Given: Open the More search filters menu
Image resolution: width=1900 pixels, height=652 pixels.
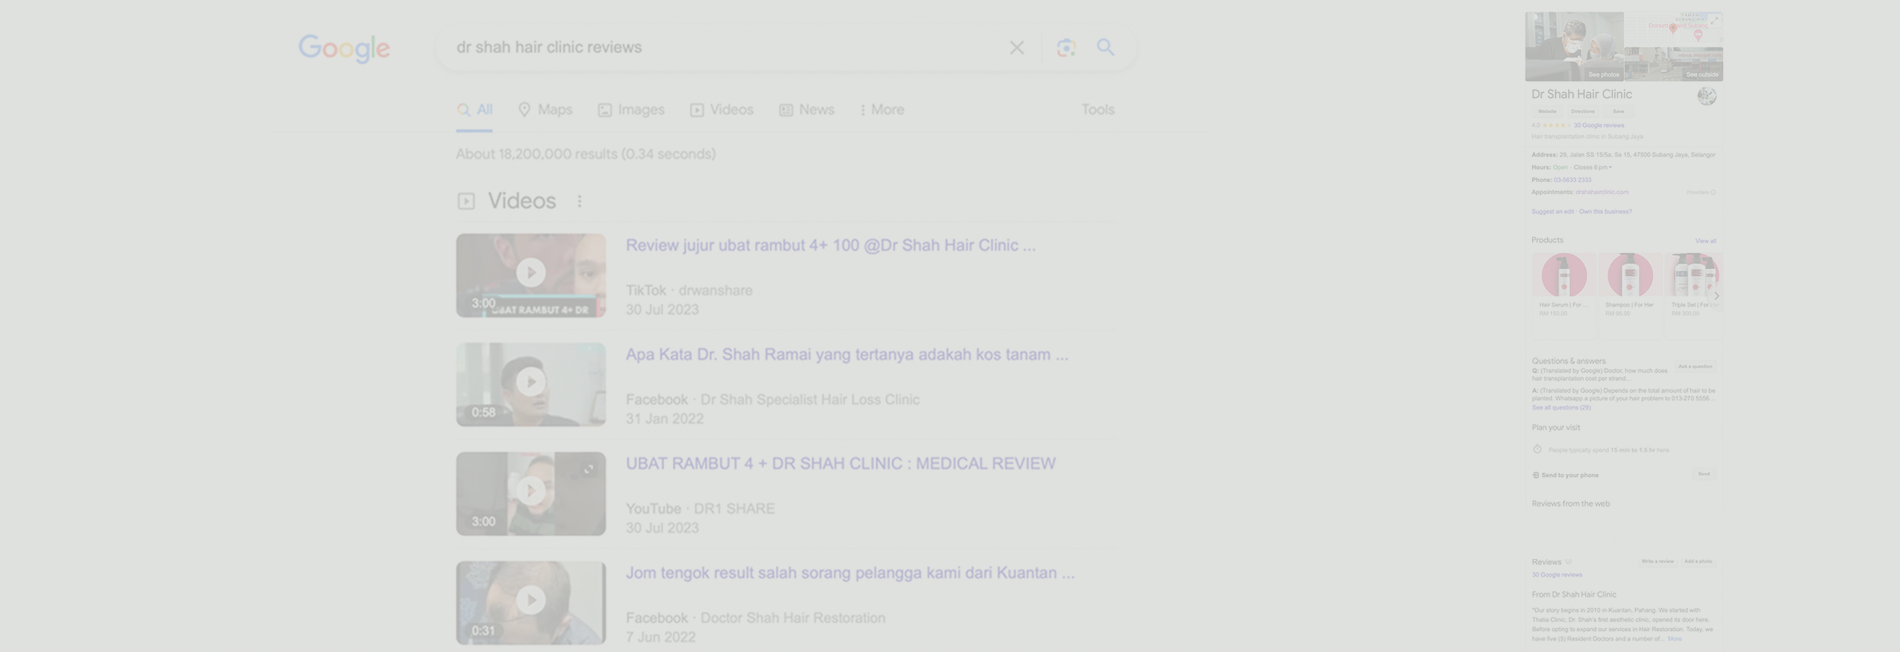Looking at the screenshot, I should point(882,110).
